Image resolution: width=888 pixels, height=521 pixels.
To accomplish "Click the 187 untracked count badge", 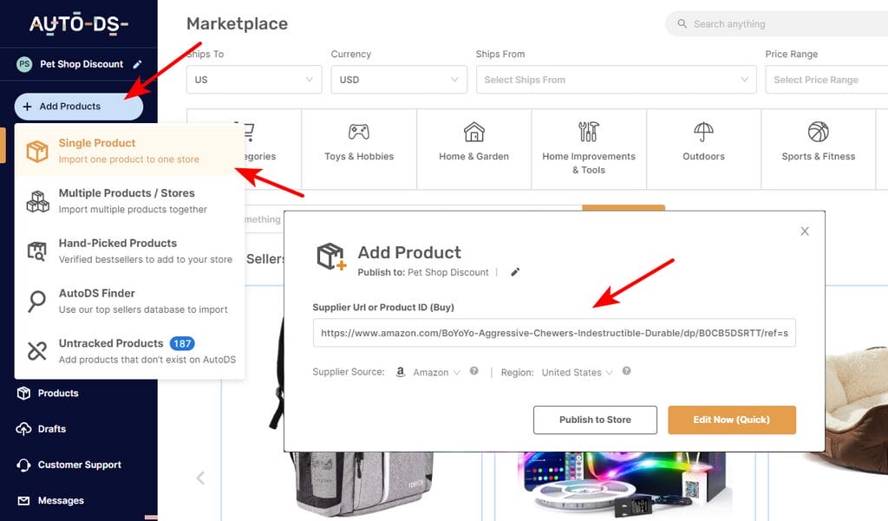I will pos(182,343).
